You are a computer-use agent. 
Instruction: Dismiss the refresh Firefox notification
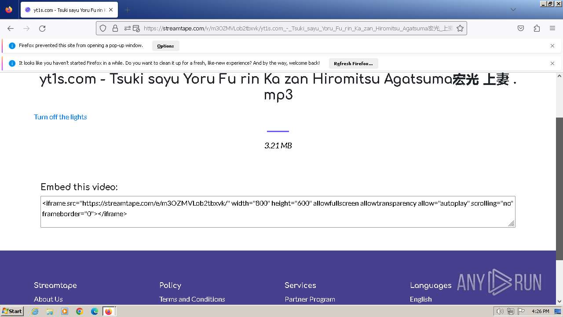point(552,63)
